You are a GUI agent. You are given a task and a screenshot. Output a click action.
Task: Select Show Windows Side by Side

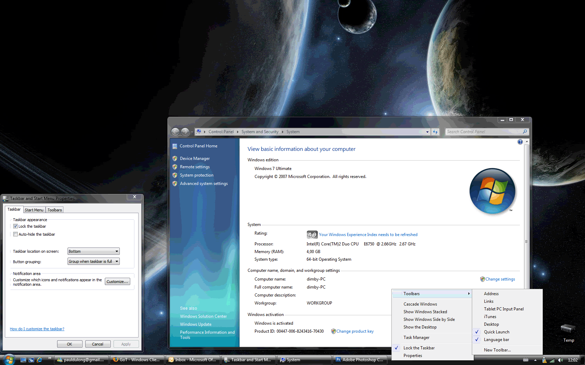click(432, 319)
